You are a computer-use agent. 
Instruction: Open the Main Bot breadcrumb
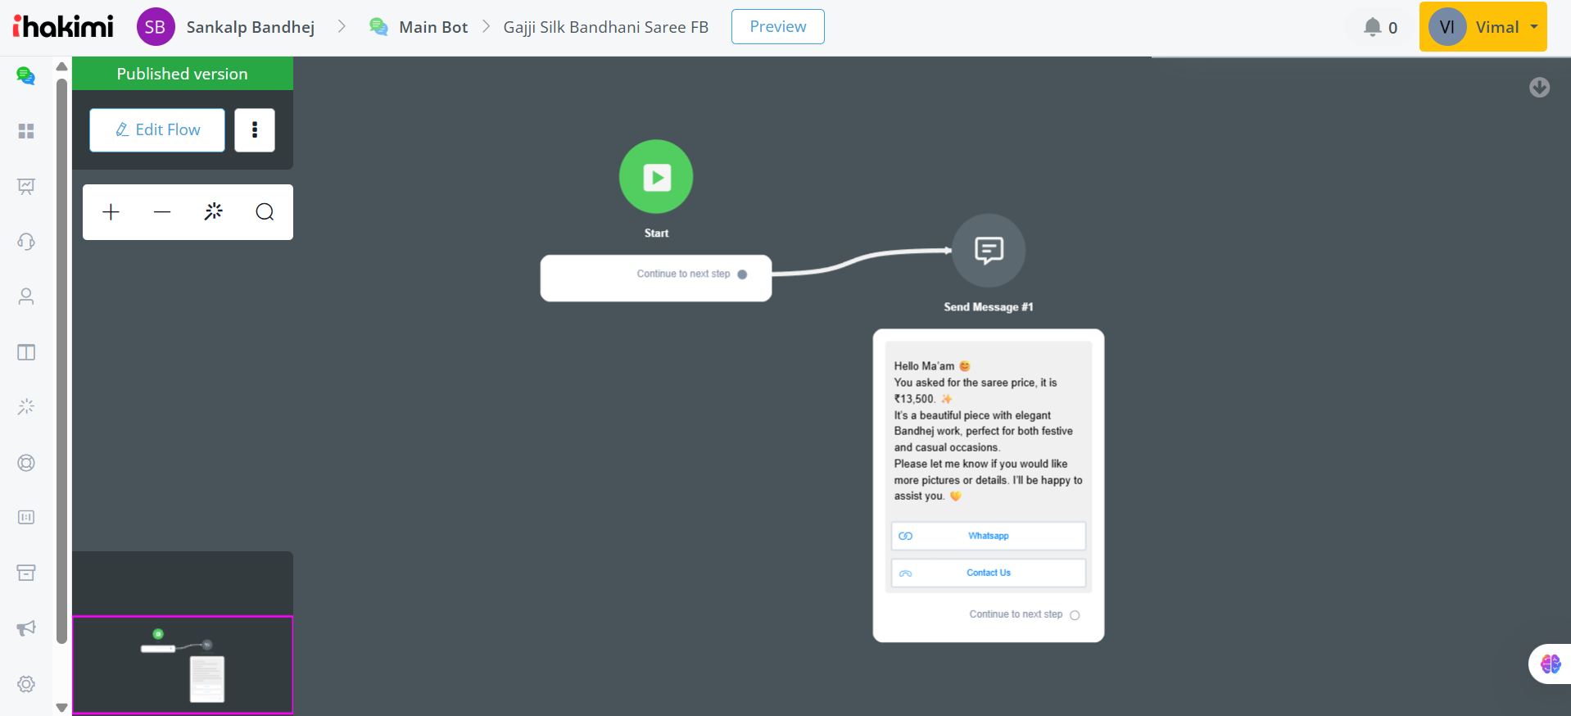pos(433,27)
